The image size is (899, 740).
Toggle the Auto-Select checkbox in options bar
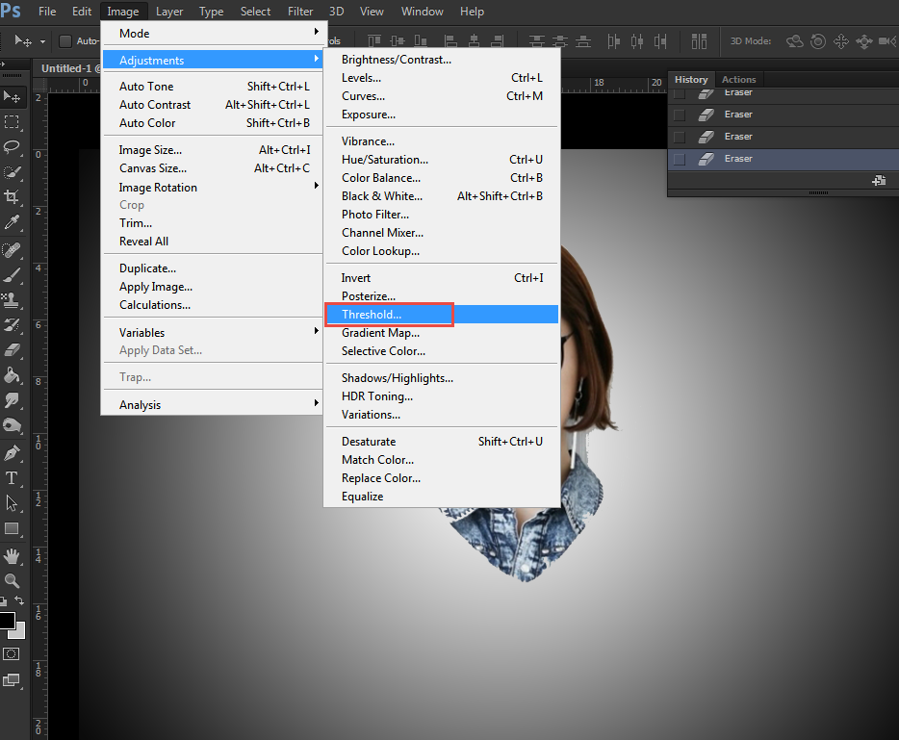click(x=65, y=41)
